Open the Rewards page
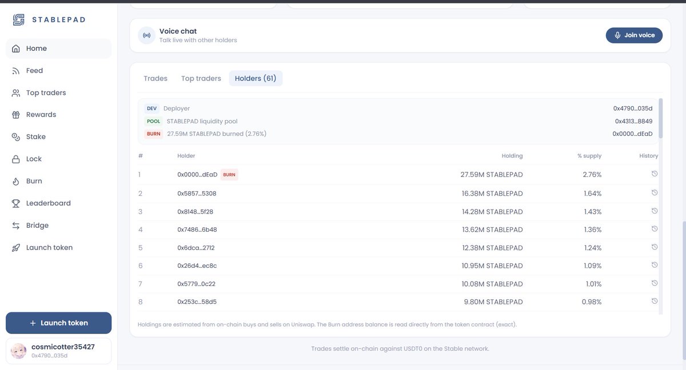 pos(58,115)
